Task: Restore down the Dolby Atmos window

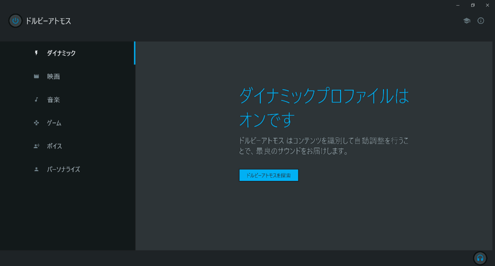Action: click(x=473, y=5)
